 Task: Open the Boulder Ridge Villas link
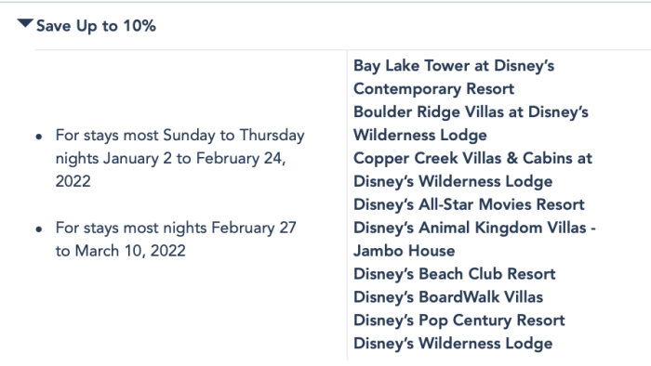(x=471, y=124)
